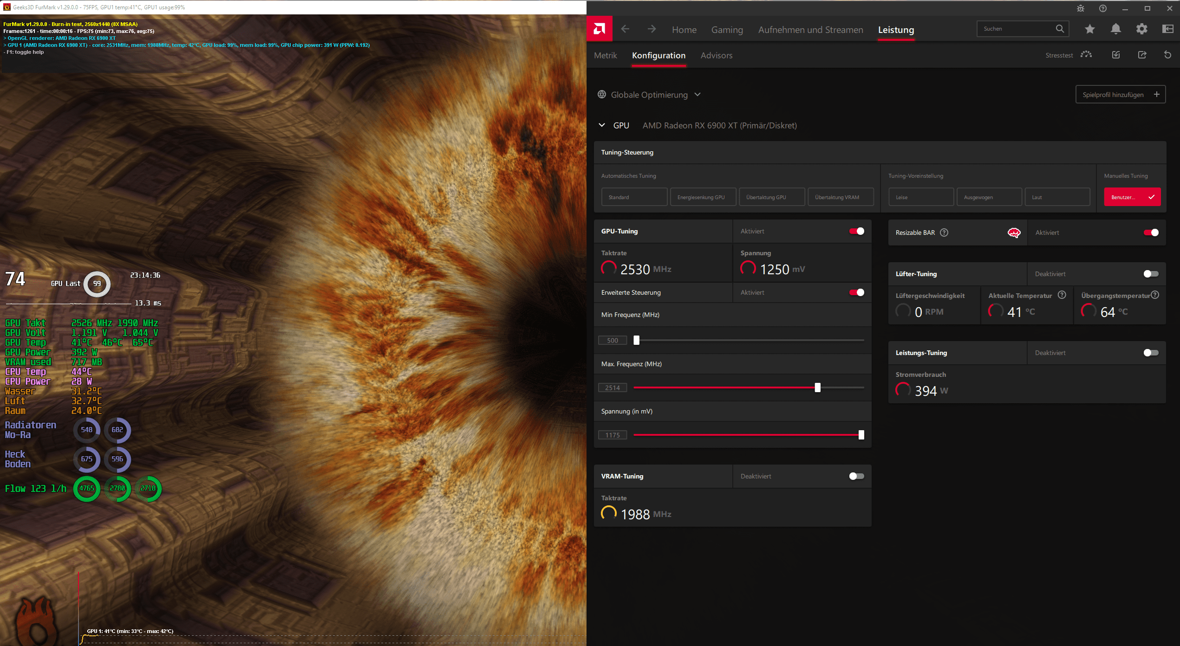Go forward with the right arrow icon
Screen dimensions: 1180x646
click(x=652, y=29)
